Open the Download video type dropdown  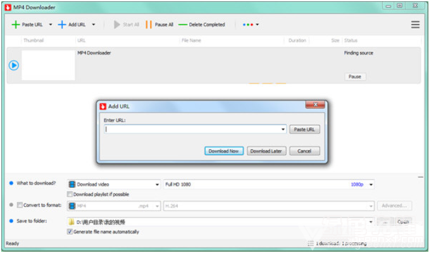tap(157, 184)
